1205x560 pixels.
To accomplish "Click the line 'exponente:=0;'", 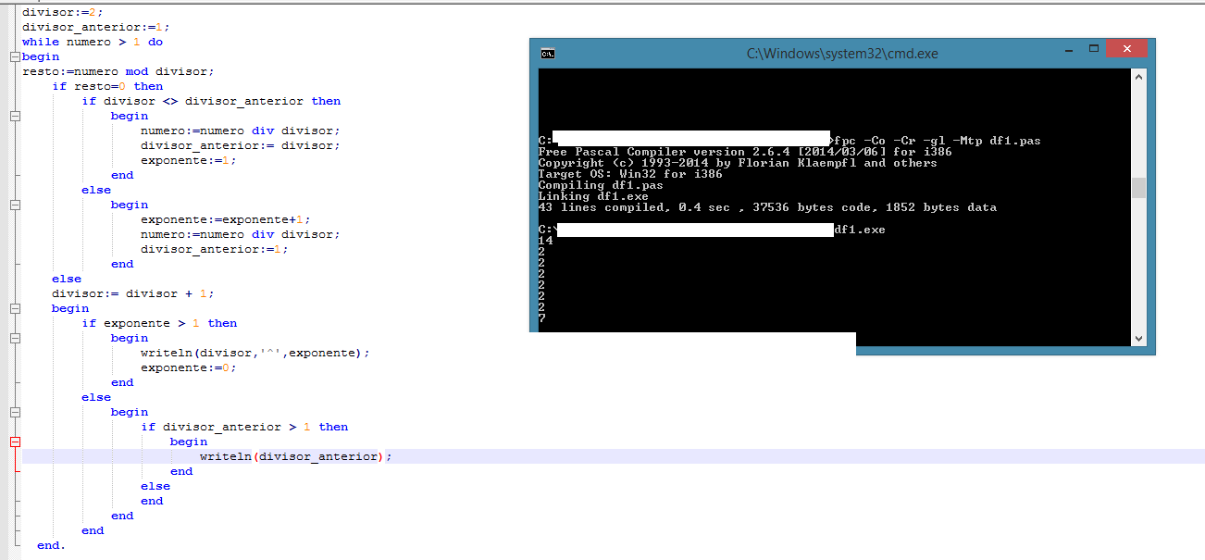I will [189, 367].
